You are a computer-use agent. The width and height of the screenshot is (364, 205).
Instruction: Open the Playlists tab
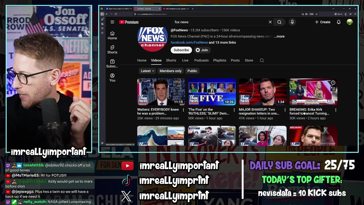[x=220, y=60]
